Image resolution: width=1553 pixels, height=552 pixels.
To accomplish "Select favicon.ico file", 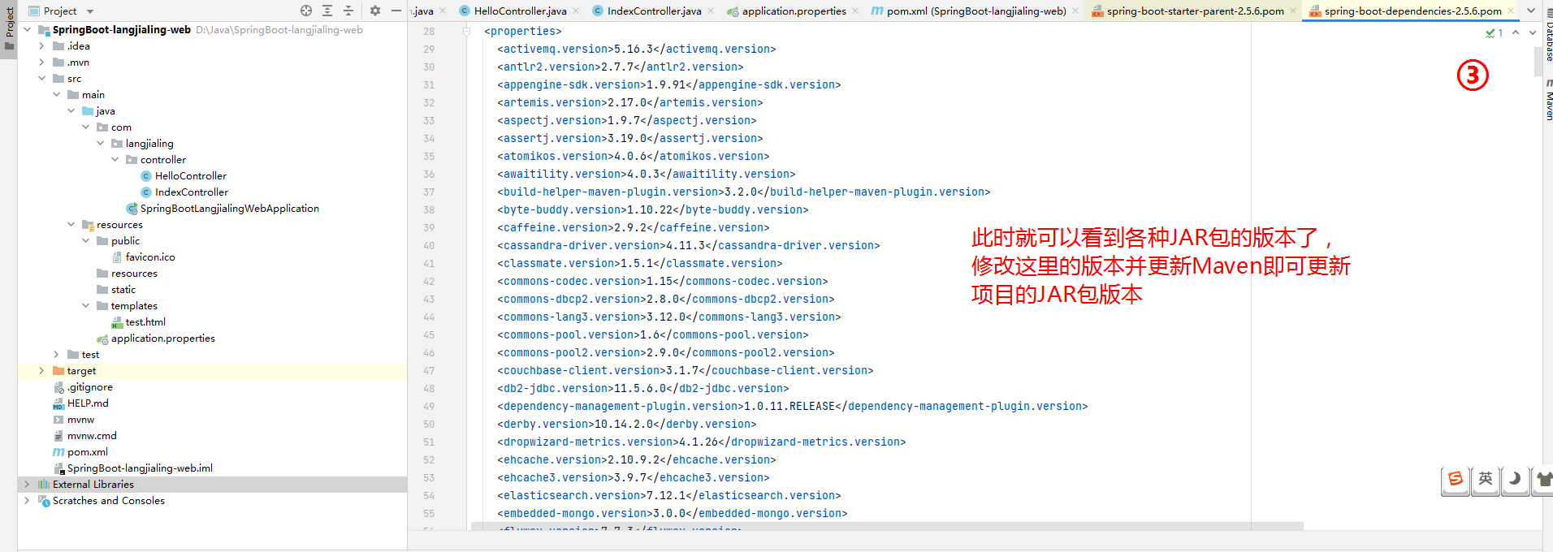I will pyautogui.click(x=149, y=257).
